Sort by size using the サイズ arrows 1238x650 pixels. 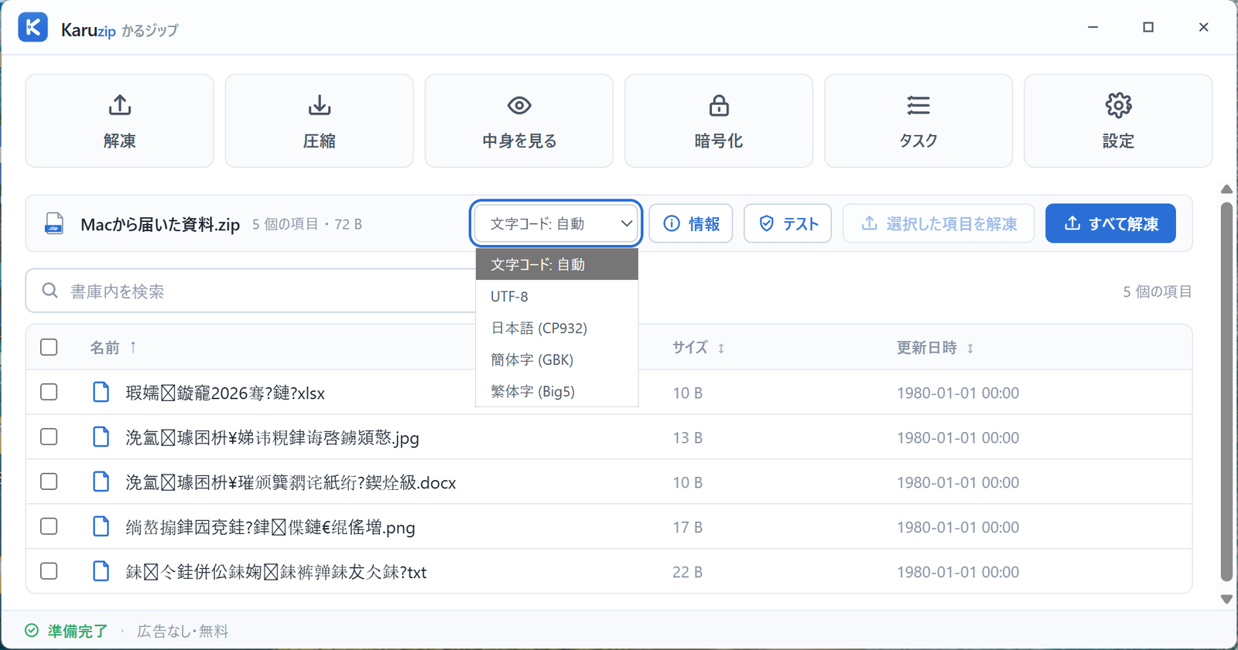(x=721, y=349)
